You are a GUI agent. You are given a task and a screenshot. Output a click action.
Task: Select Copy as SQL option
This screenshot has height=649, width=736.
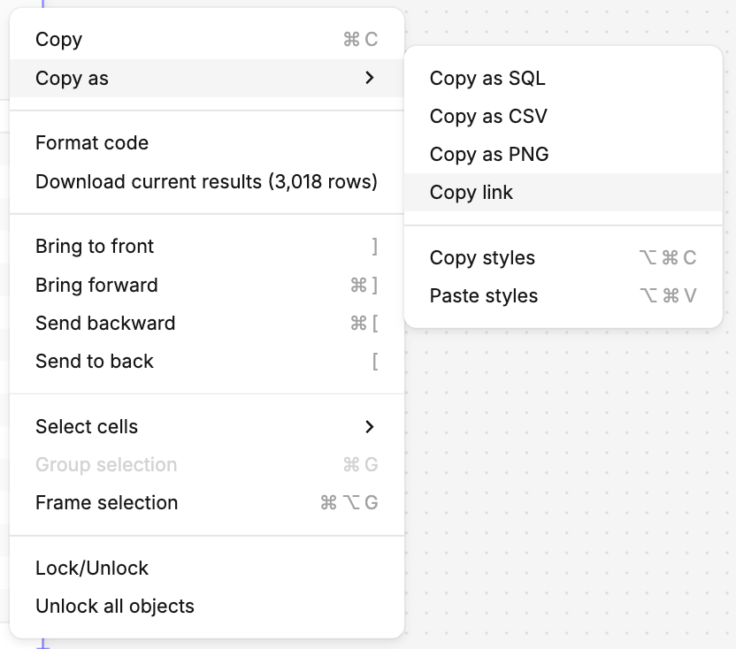point(487,79)
